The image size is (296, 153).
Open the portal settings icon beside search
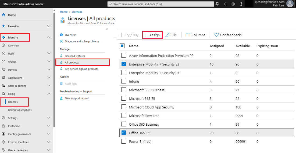(x=217, y=4)
